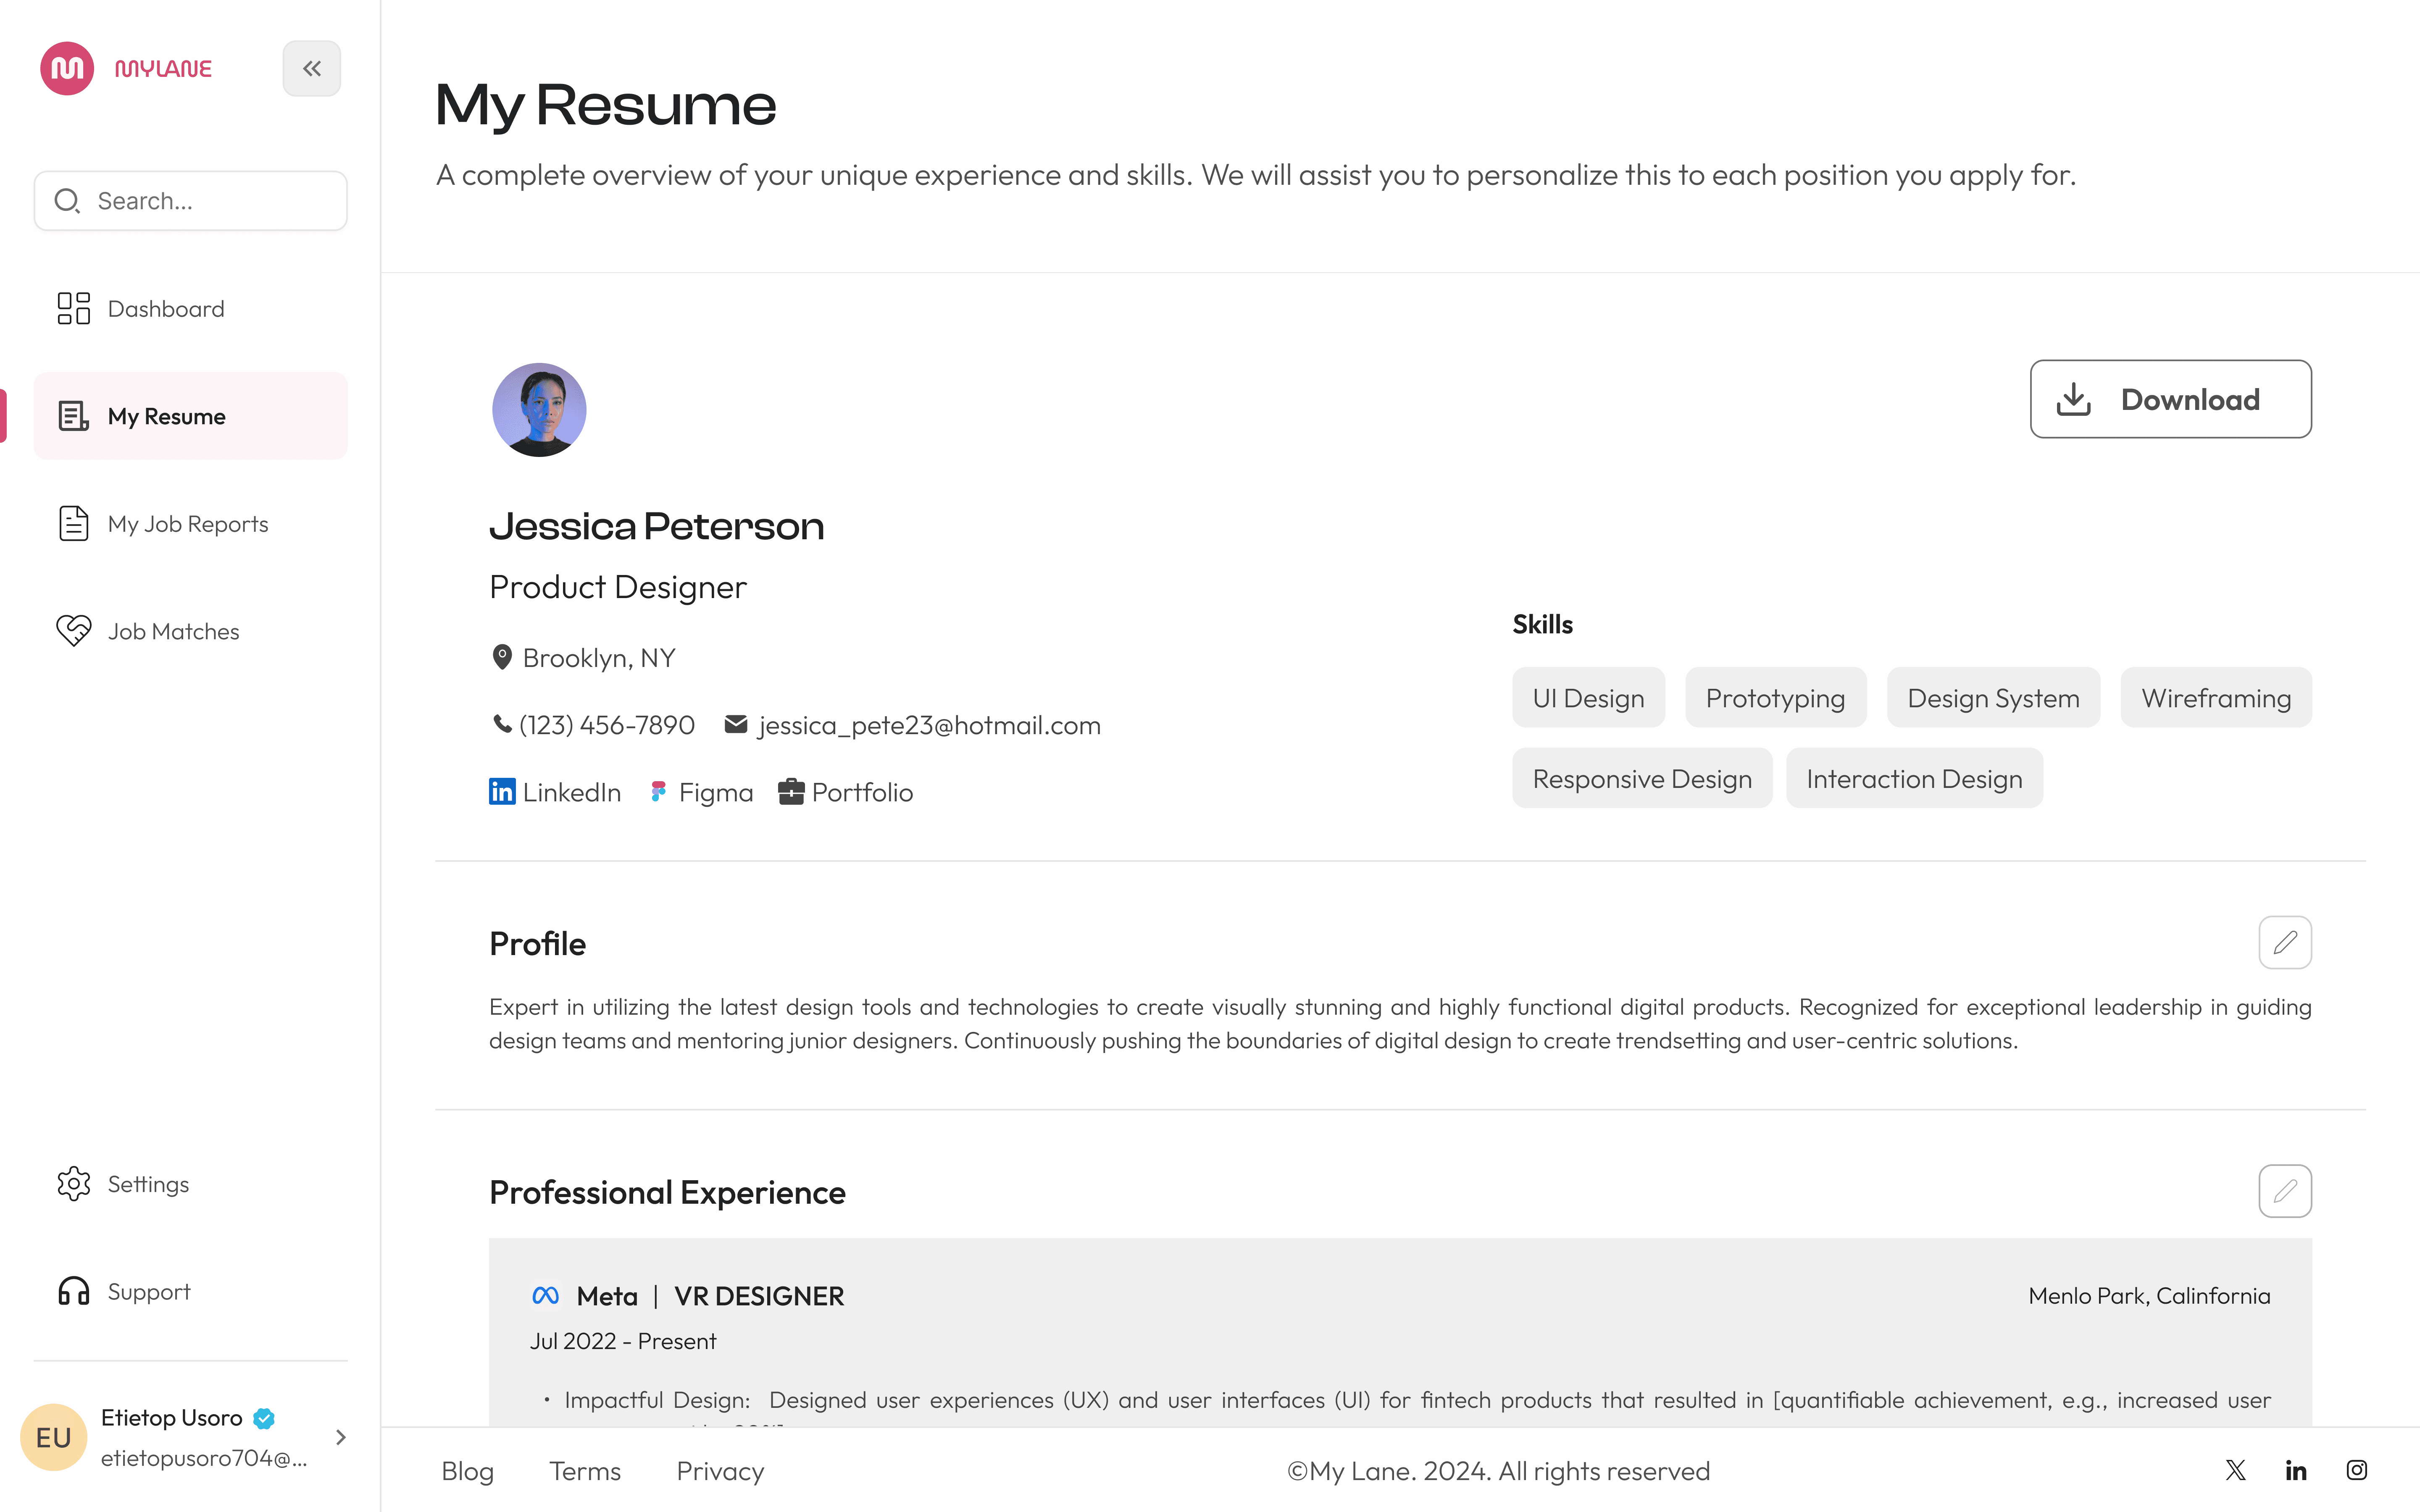
Task: Click the EU user avatar
Action: coord(54,1437)
